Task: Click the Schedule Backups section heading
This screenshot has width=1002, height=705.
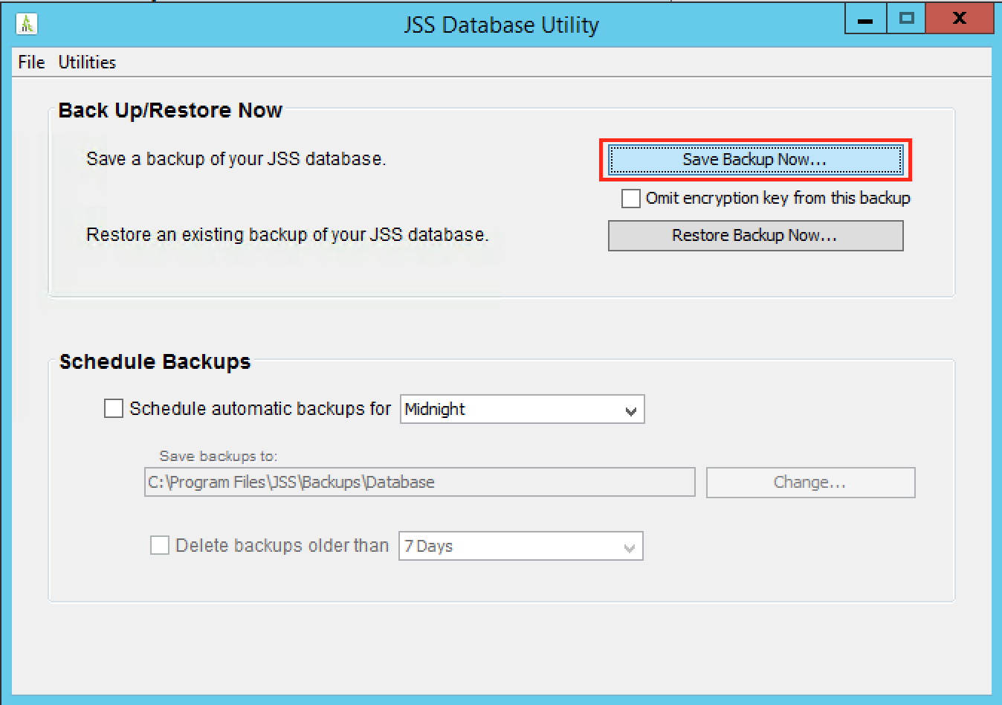Action: [x=155, y=362]
